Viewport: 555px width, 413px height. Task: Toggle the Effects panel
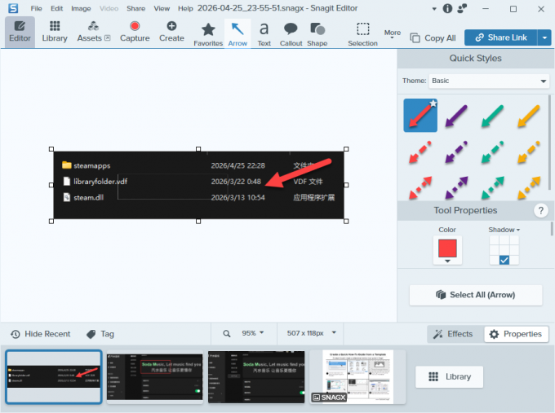click(454, 334)
